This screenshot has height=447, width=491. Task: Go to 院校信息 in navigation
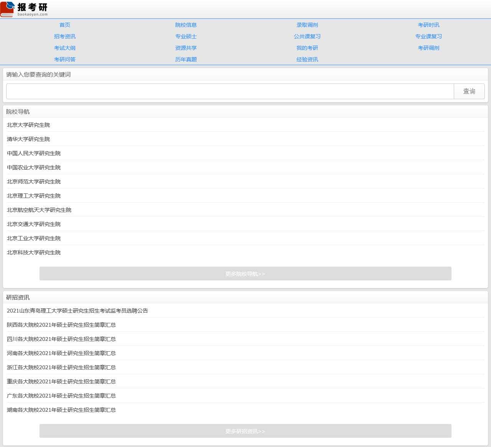186,25
